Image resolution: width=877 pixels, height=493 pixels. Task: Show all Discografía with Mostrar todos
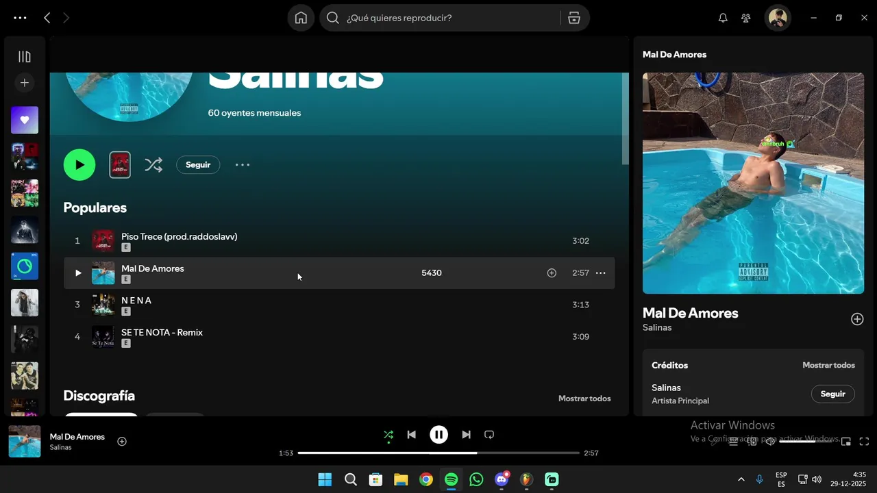pyautogui.click(x=584, y=399)
